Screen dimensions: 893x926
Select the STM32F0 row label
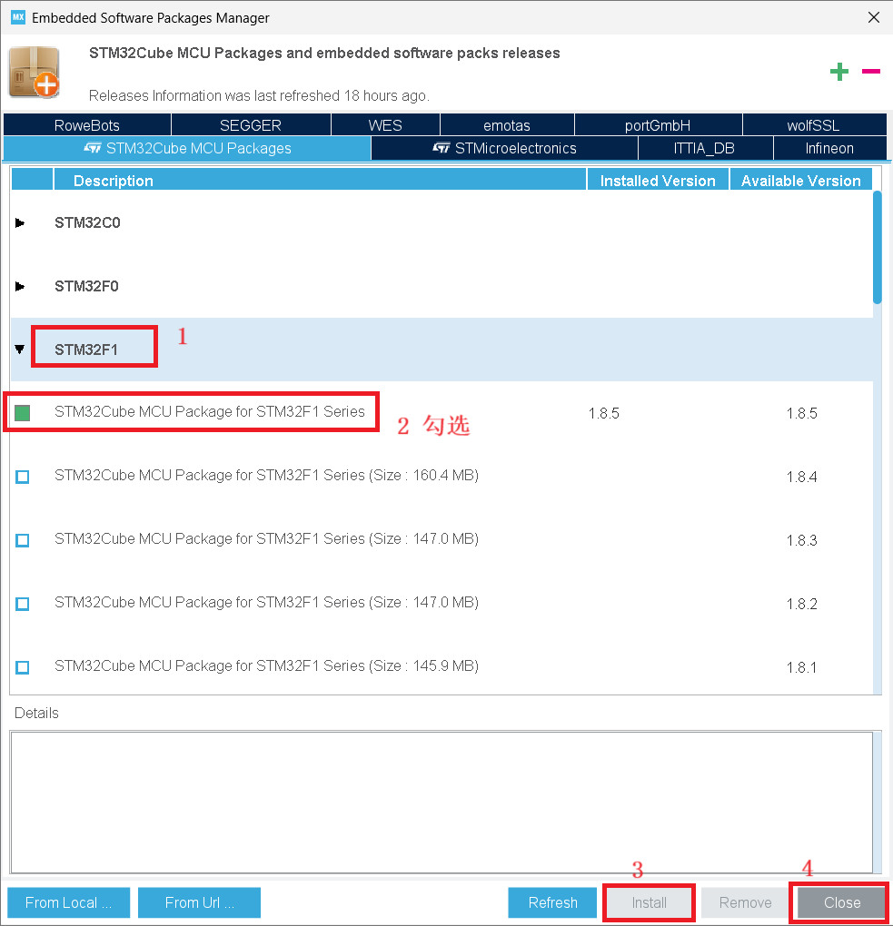coord(86,286)
